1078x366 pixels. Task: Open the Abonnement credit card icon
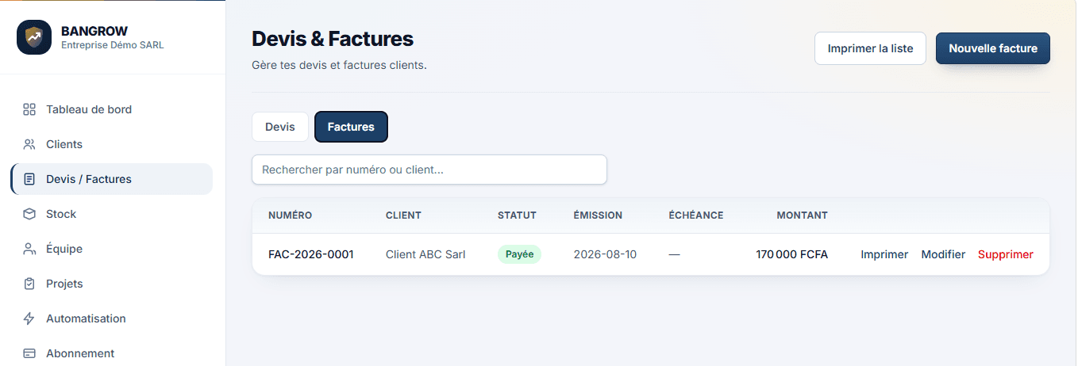[29, 353]
